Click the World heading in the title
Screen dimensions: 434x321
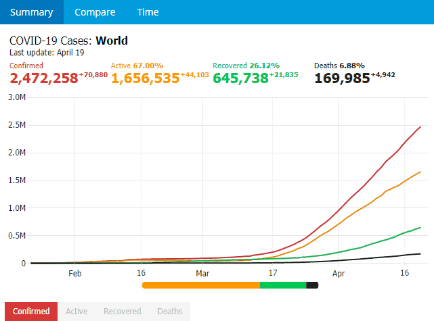(x=112, y=41)
